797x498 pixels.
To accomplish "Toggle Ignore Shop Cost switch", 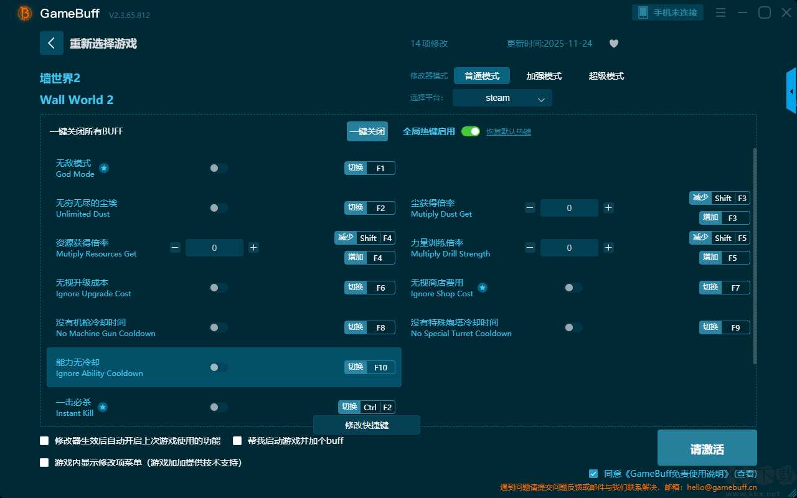I will click(x=573, y=288).
